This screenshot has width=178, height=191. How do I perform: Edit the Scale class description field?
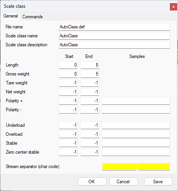click(114, 45)
